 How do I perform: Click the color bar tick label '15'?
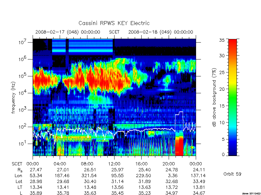222,106
